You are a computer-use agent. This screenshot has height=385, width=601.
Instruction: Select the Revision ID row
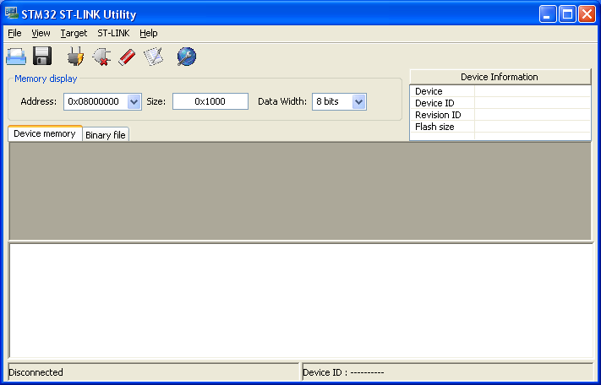pos(500,115)
